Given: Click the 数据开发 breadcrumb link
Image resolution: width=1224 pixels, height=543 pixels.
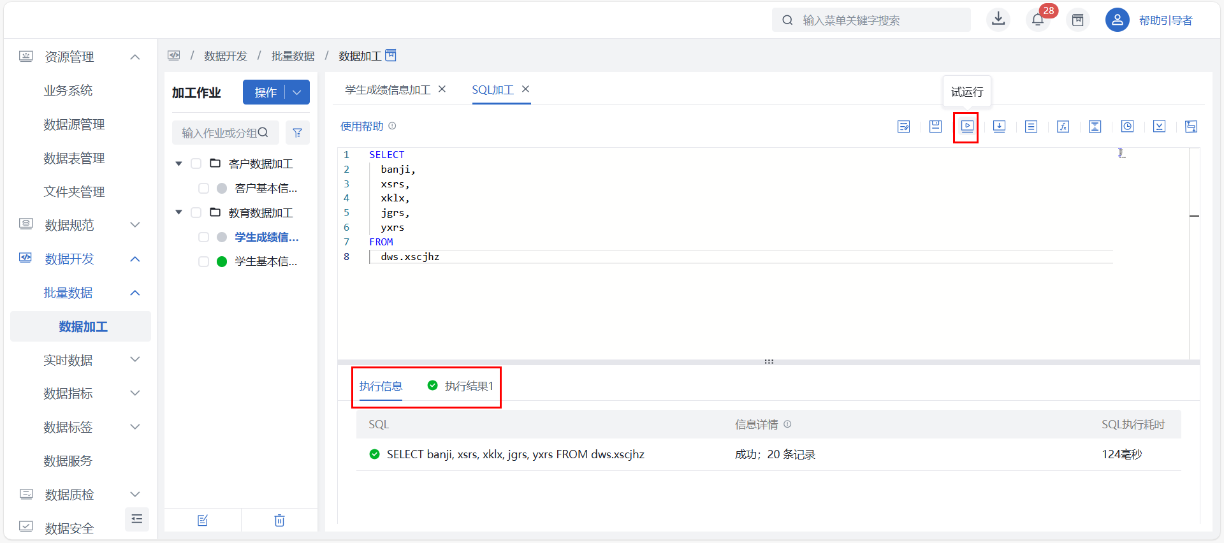Looking at the screenshot, I should pos(225,56).
